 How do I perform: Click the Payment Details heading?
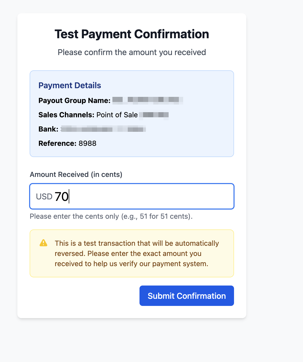[70, 85]
